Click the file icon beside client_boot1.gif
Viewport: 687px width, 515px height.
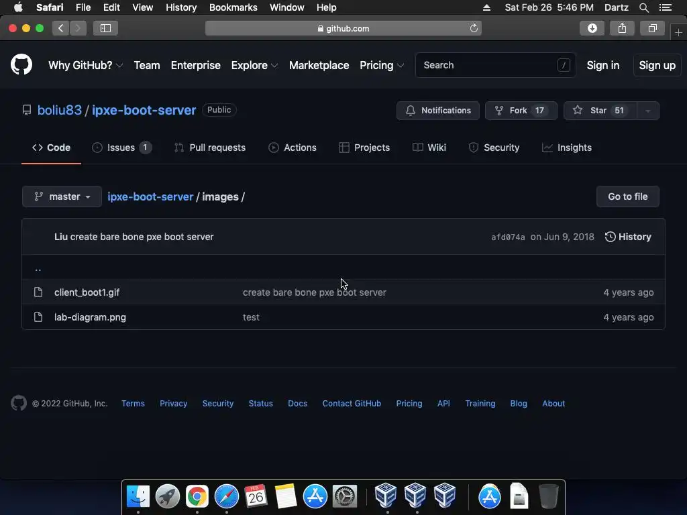pyautogui.click(x=38, y=292)
